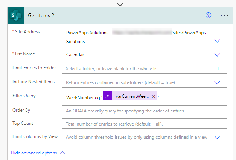The width and height of the screenshot is (236, 160).
Task: Expand the List Name dropdown arrow
Action: (x=217, y=55)
